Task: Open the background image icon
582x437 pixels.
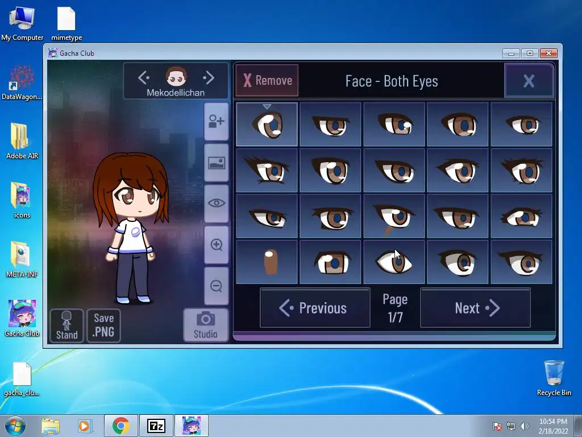Action: [217, 163]
